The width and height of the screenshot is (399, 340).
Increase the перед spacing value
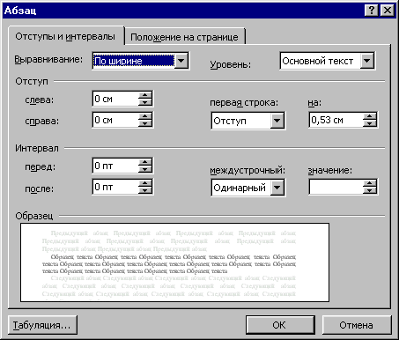coord(145,162)
